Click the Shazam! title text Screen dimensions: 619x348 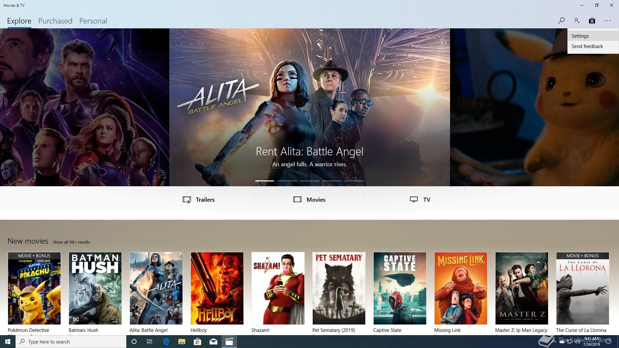point(260,330)
